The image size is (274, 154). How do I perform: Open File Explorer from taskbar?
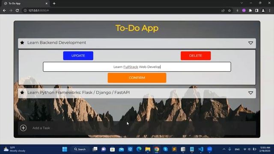[x=148, y=149]
